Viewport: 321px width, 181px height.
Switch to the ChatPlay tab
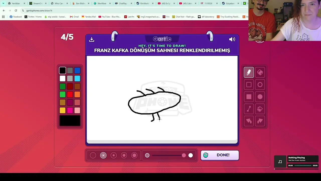[x=123, y=3]
